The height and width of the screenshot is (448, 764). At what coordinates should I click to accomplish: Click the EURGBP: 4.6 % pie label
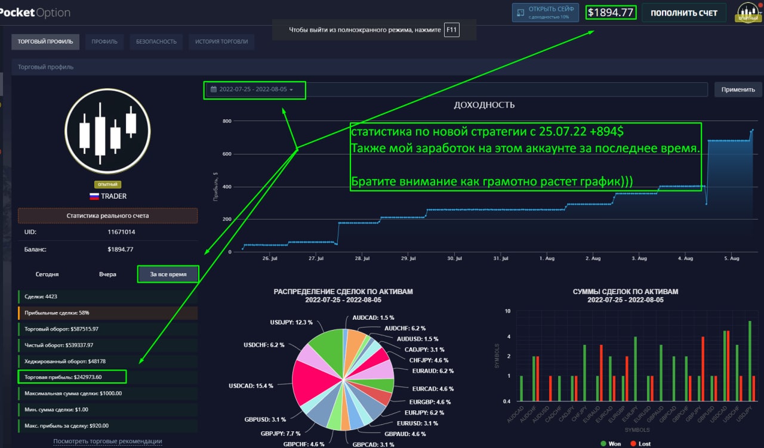432,402
